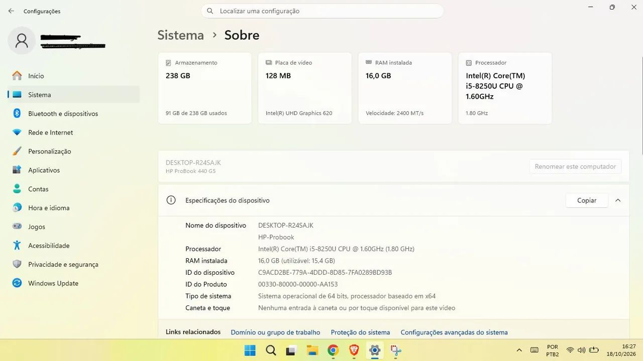Open Snipping Tool from the taskbar
The height and width of the screenshot is (361, 643).
[x=396, y=350]
